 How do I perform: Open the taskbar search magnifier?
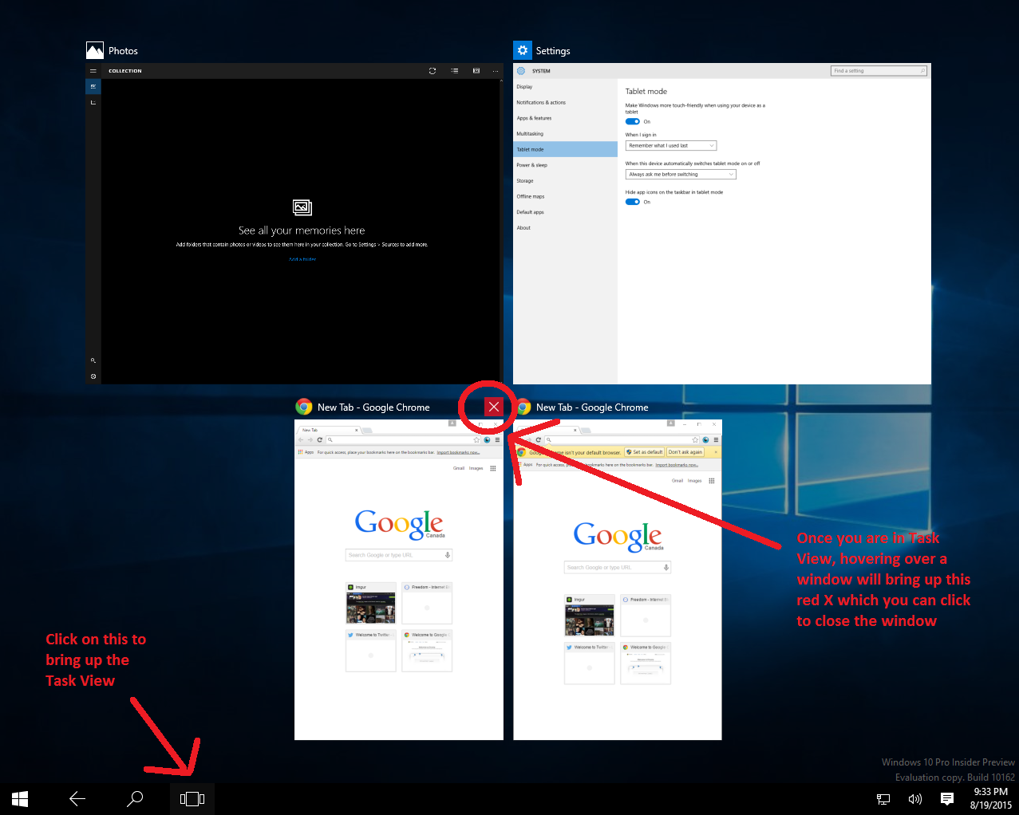pyautogui.click(x=135, y=798)
